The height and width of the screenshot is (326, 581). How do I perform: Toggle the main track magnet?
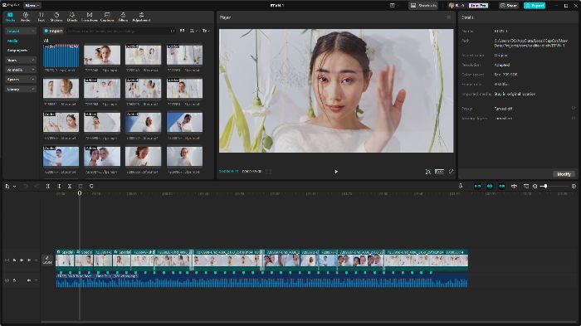[477, 186]
